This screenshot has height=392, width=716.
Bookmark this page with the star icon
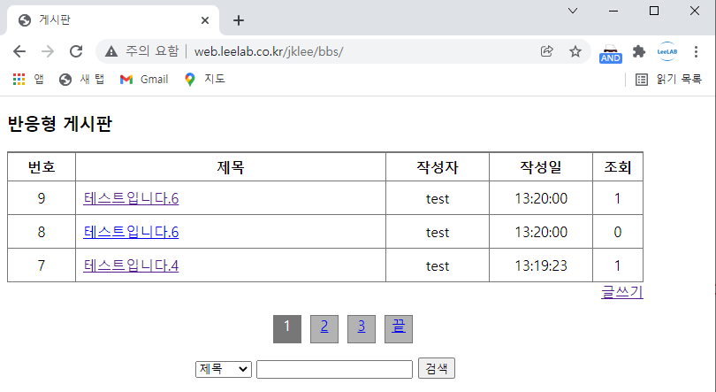coord(575,51)
